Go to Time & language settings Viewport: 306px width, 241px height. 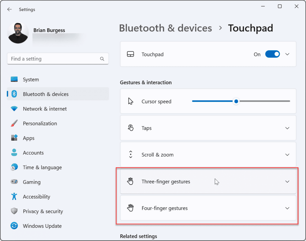coord(42,168)
